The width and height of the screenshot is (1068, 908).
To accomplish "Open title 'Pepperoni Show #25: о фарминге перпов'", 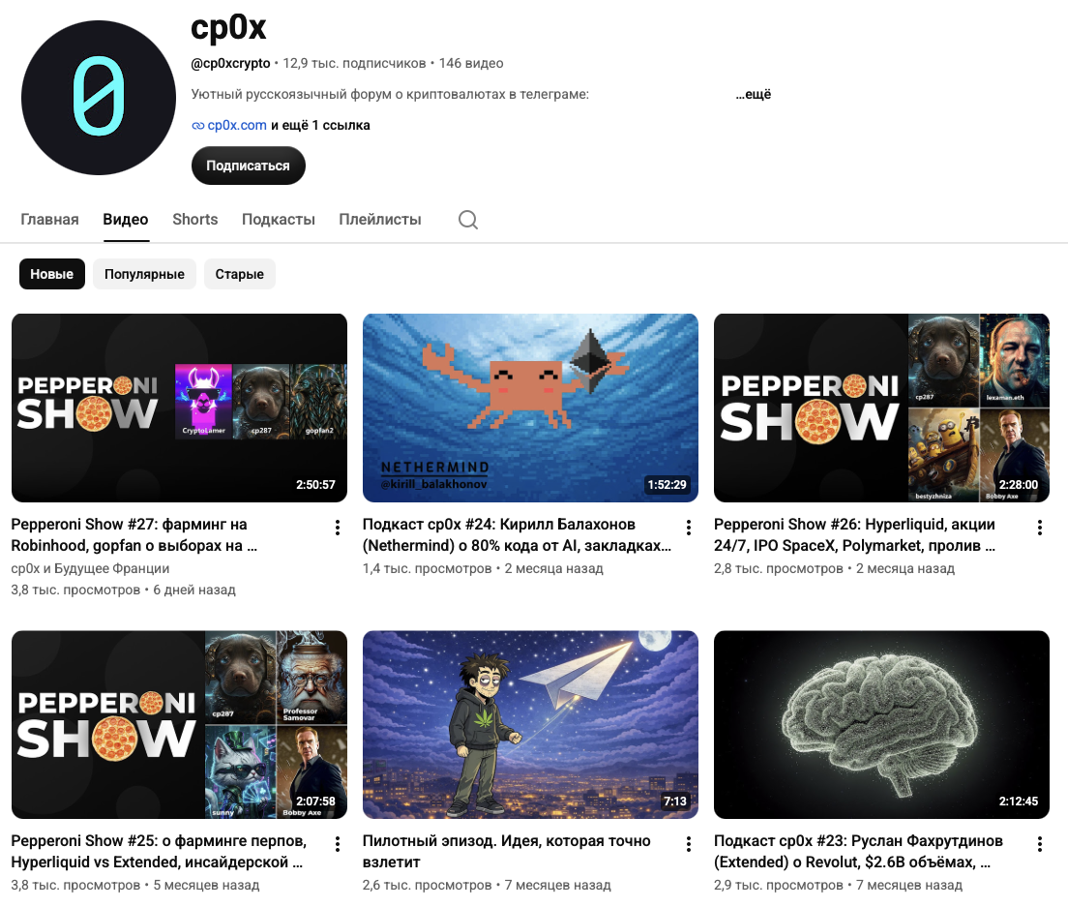I will pos(159,852).
